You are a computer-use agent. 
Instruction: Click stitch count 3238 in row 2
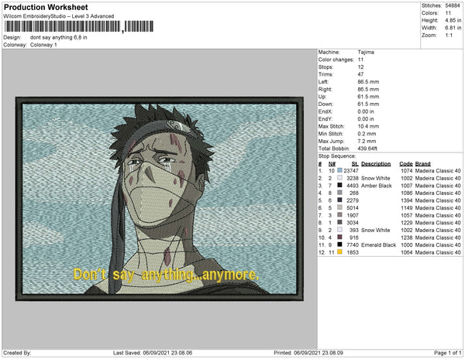353,178
